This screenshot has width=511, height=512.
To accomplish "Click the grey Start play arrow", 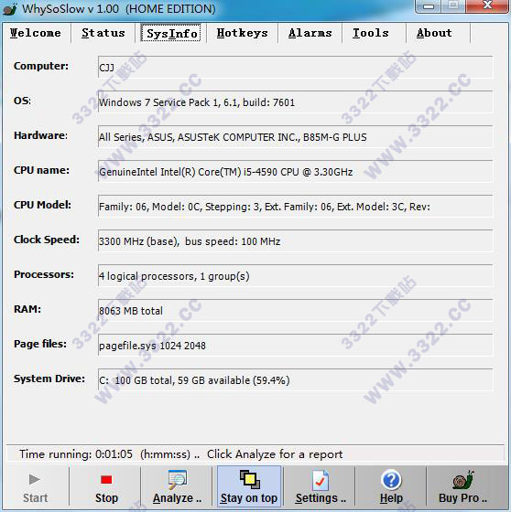I will point(35,480).
